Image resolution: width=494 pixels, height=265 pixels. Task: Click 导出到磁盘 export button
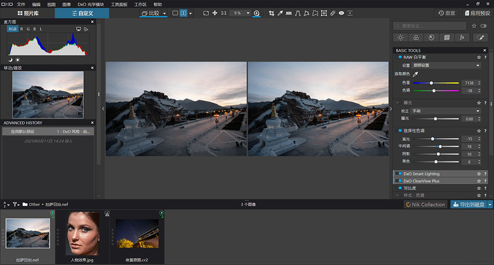(469, 204)
